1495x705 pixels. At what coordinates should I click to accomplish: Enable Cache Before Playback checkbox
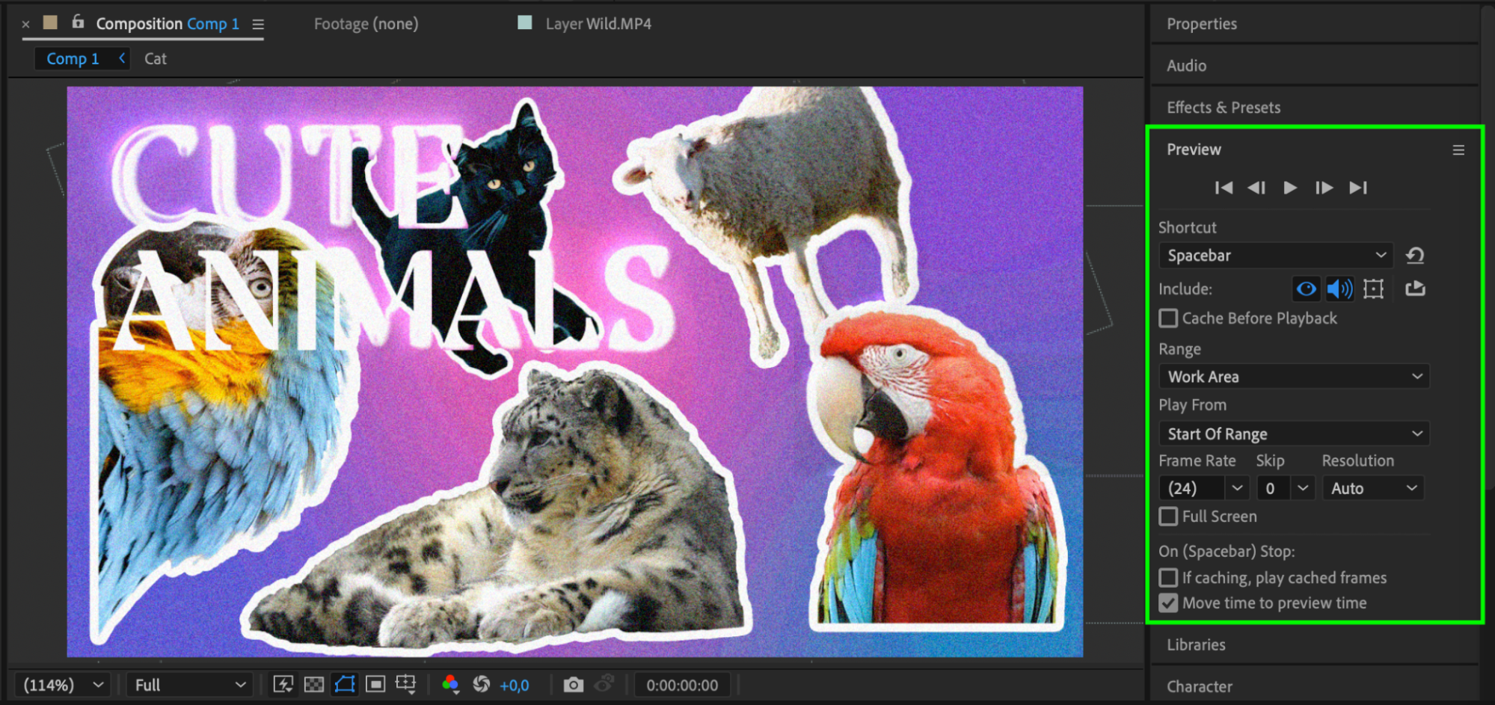(x=1168, y=318)
